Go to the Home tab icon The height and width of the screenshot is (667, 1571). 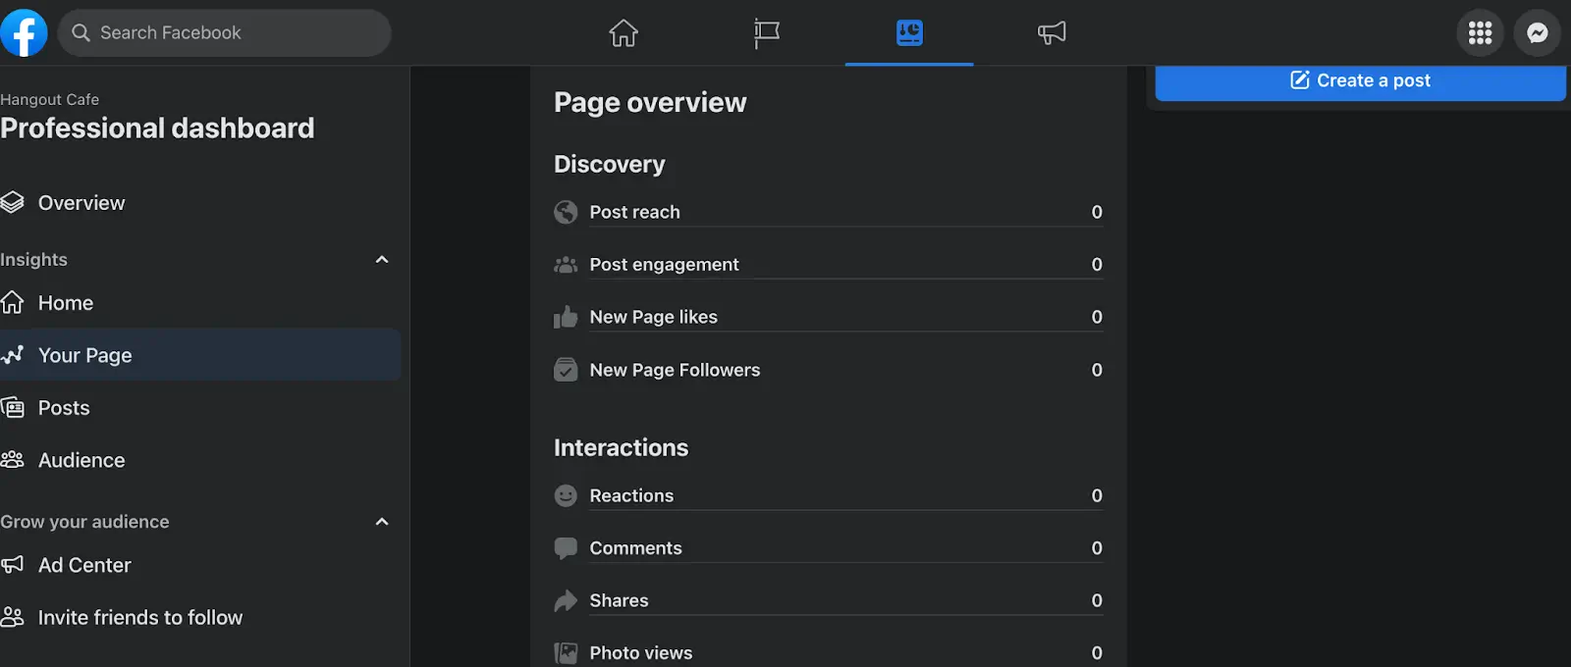[623, 32]
